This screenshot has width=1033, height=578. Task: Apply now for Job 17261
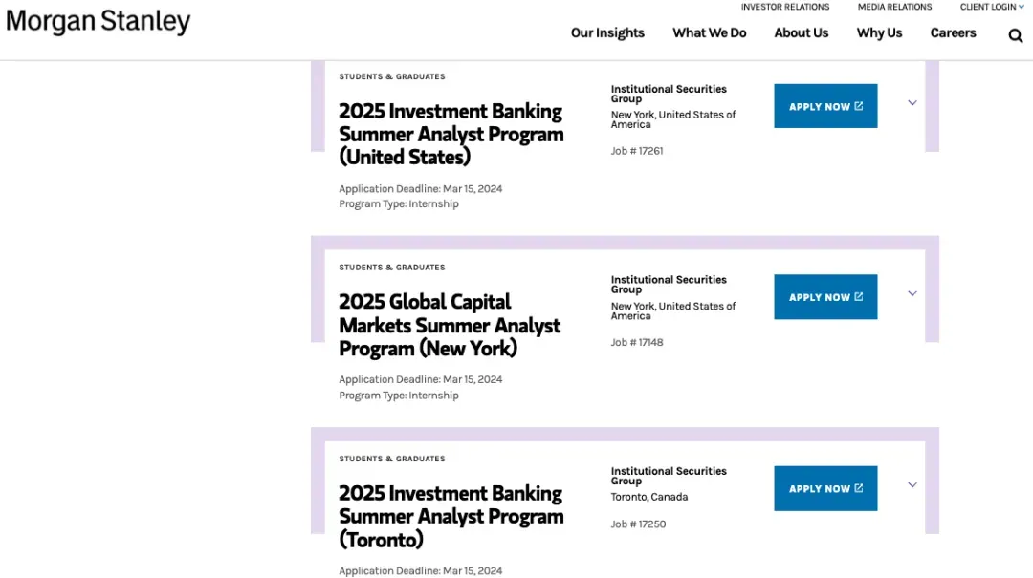point(825,106)
